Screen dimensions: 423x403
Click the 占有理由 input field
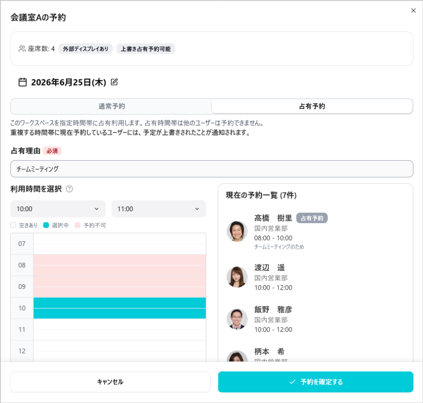[211, 169]
